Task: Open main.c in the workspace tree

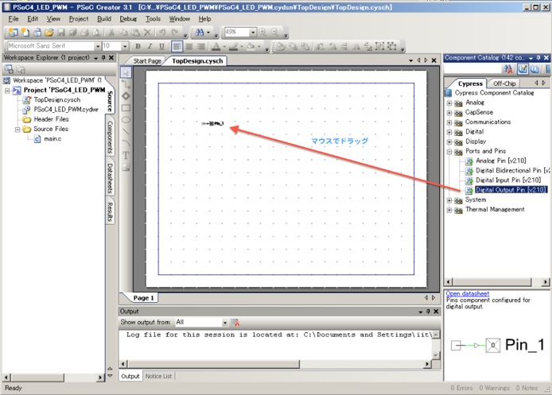Action: tap(52, 139)
